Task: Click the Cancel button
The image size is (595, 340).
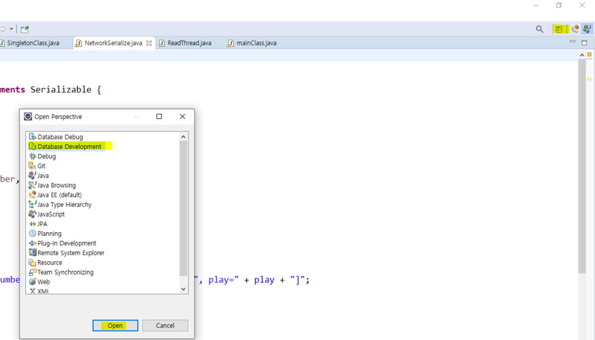Action: [x=165, y=326]
